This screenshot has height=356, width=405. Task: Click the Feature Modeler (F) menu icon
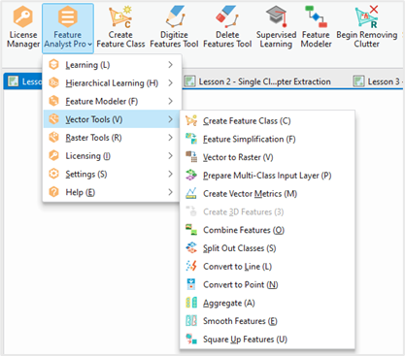pos(53,101)
